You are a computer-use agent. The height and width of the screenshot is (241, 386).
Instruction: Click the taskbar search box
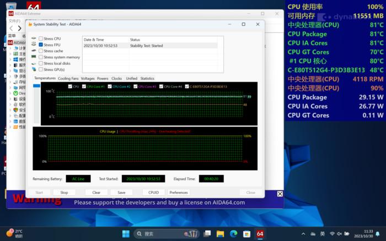tap(167, 234)
